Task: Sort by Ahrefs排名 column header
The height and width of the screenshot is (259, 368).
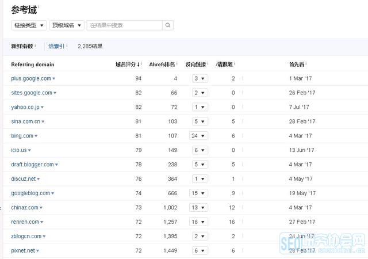Action: pyautogui.click(x=162, y=64)
